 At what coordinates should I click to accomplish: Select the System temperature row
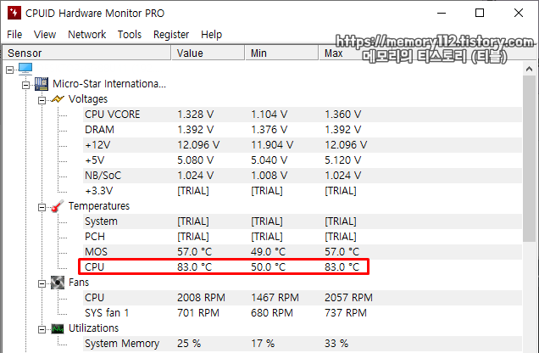(x=303, y=221)
